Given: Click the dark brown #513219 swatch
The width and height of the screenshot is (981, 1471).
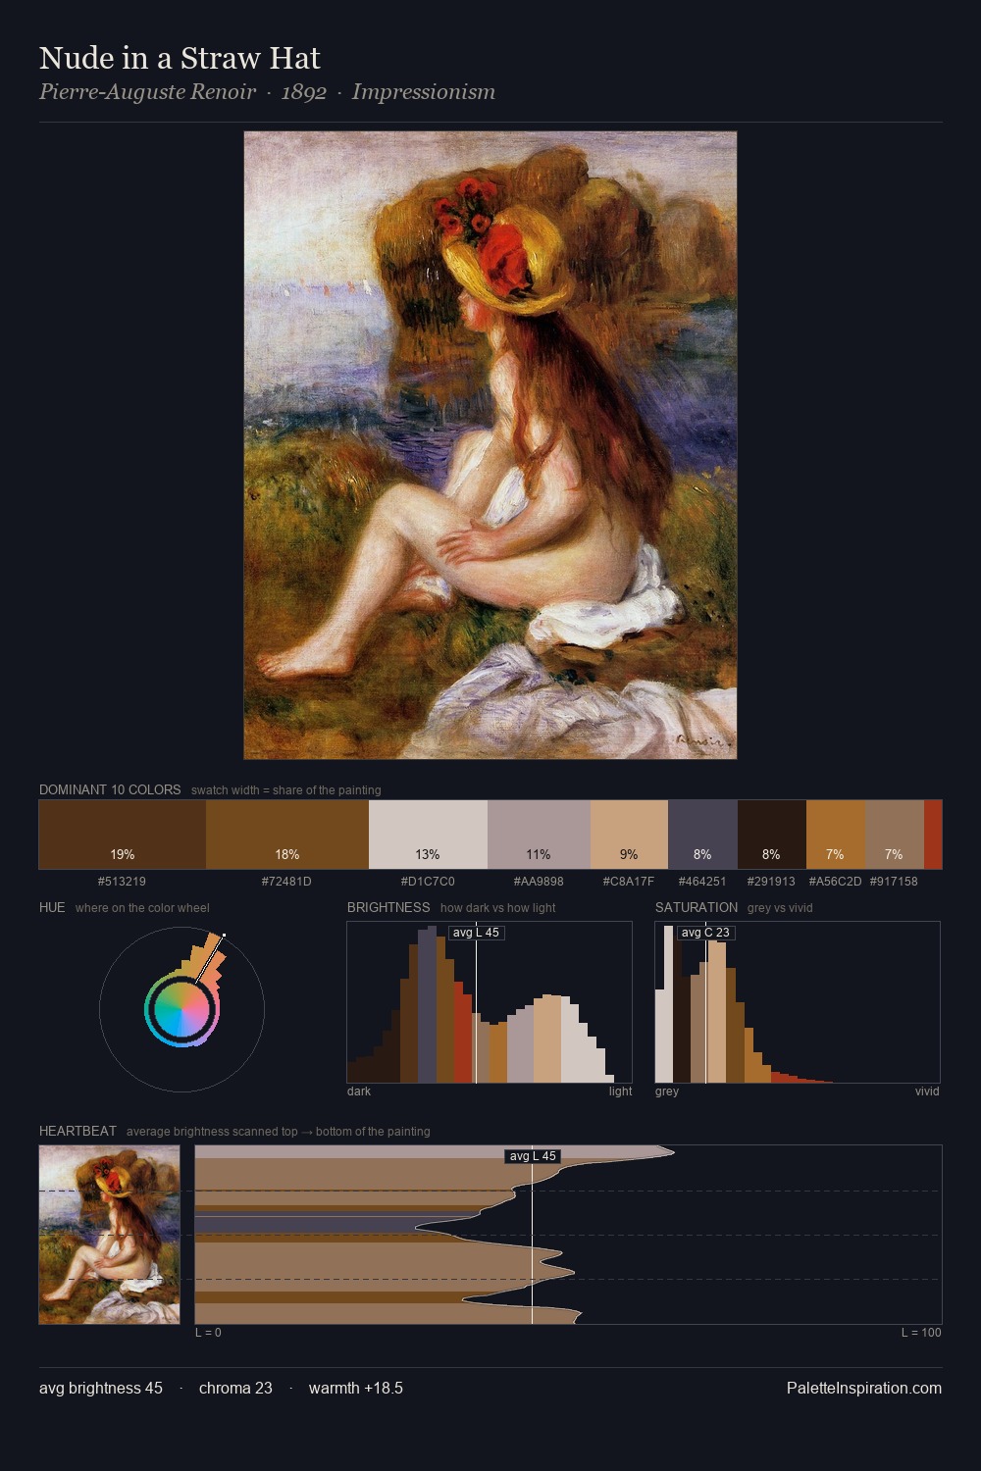Looking at the screenshot, I should [123, 835].
